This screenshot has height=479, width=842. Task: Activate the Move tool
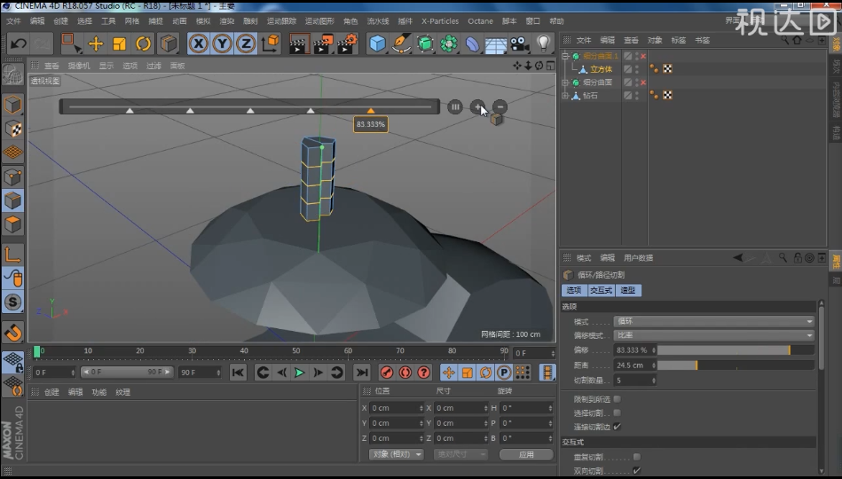[x=96, y=43]
